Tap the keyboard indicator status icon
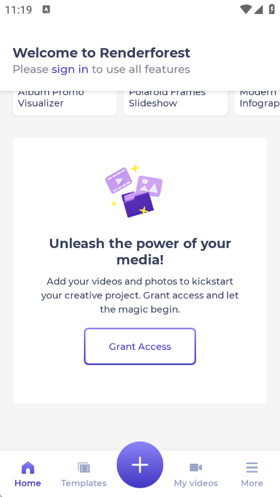280x497 pixels. [46, 9]
